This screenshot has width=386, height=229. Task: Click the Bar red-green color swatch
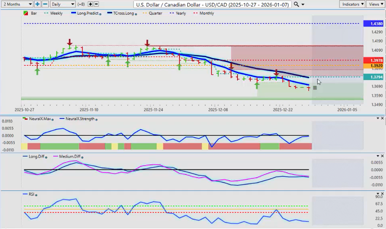point(26,13)
